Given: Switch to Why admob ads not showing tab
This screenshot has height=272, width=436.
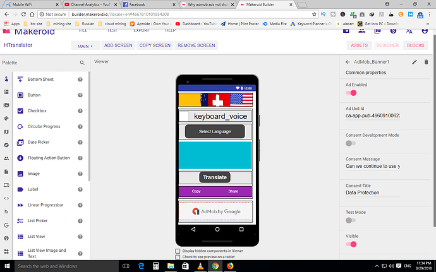Looking at the screenshot, I should pyautogui.click(x=207, y=4).
